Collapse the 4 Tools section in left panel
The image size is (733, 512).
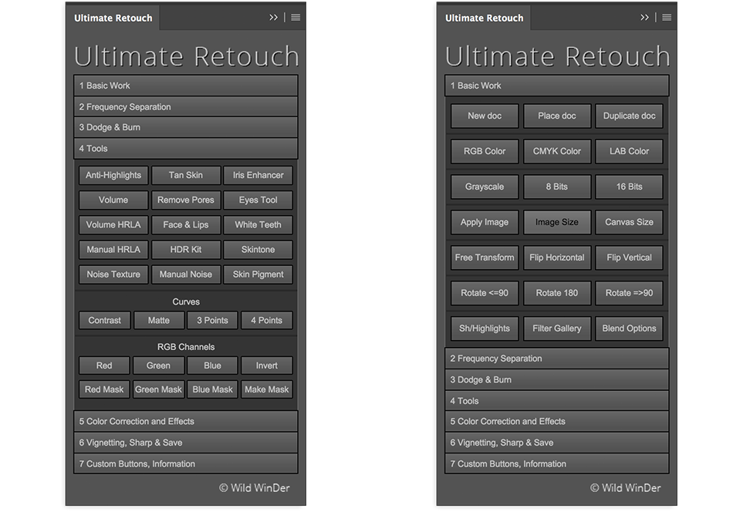(x=186, y=148)
